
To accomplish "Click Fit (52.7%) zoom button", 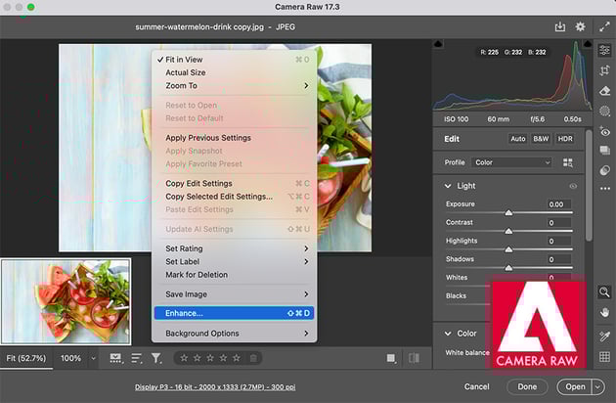I will click(26, 358).
